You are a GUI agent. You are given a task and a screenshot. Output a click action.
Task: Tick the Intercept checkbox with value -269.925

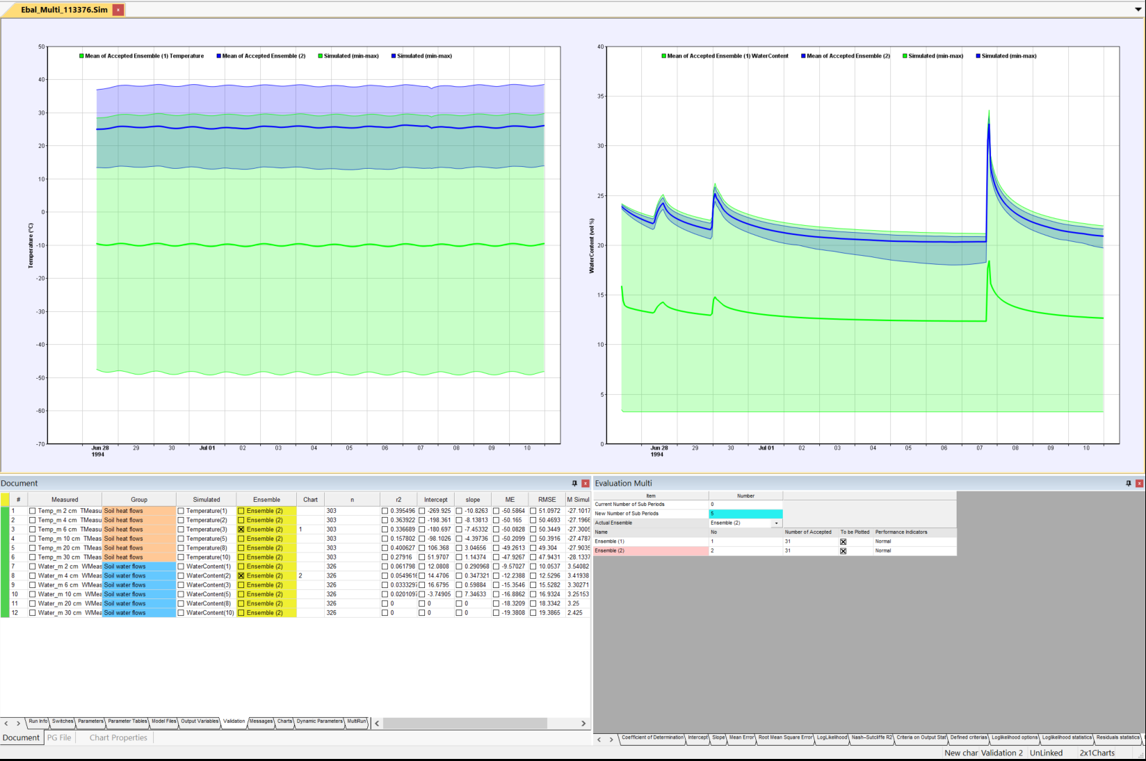click(422, 511)
